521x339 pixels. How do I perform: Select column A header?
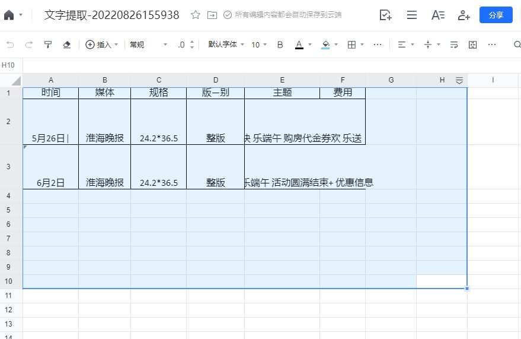[51, 80]
